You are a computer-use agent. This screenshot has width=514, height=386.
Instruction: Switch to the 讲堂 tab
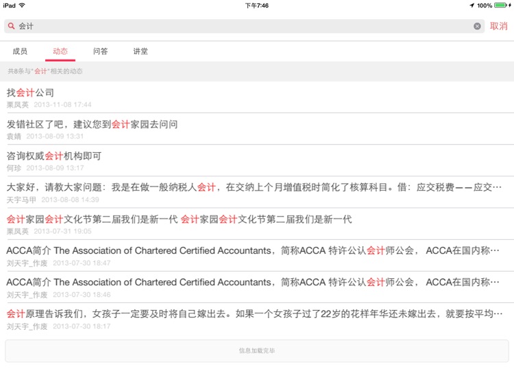140,51
